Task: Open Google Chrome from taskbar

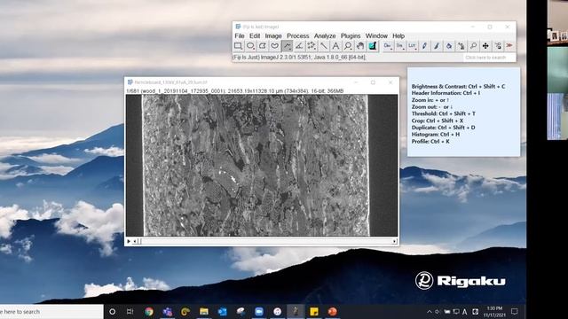Action: pos(149,311)
